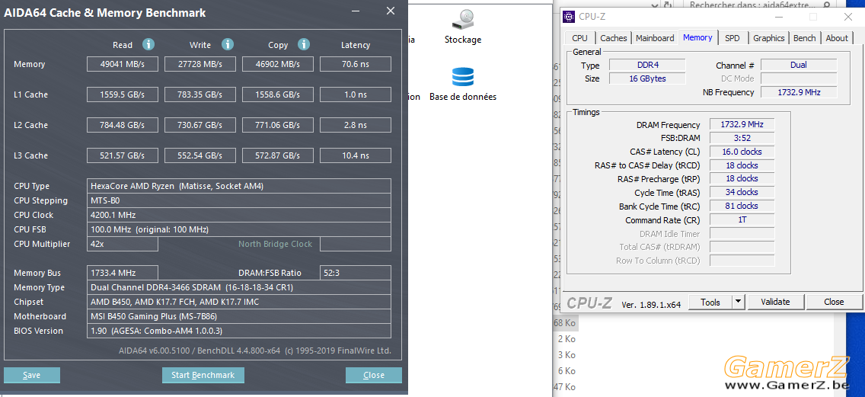
Task: Click the L2 Cache Read value 784.48 GB/s
Action: click(x=123, y=125)
